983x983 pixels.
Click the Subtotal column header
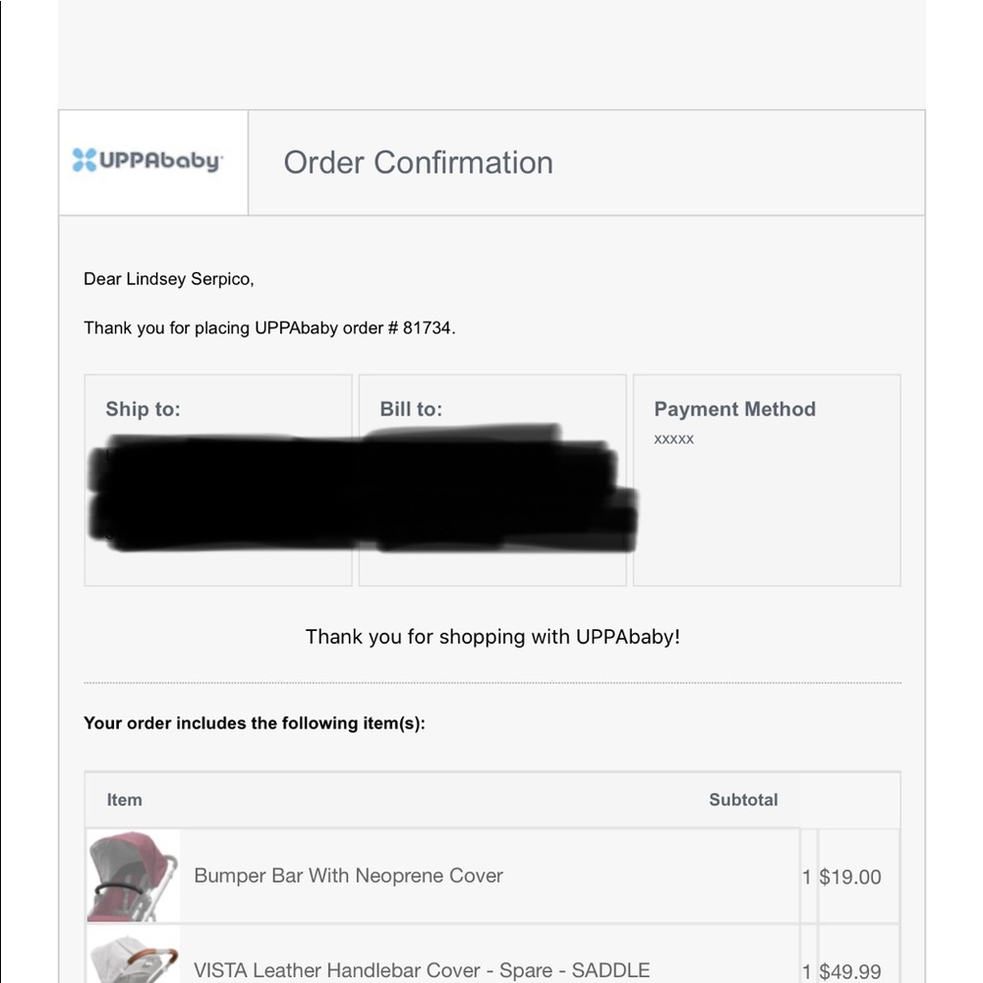[x=743, y=800]
